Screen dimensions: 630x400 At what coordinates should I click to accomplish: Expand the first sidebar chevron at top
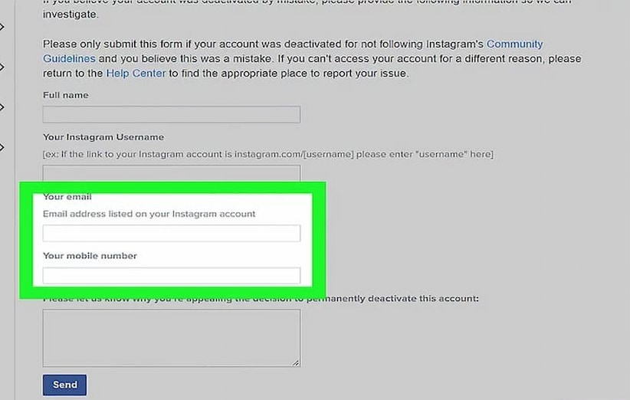pyautogui.click(x=2, y=28)
